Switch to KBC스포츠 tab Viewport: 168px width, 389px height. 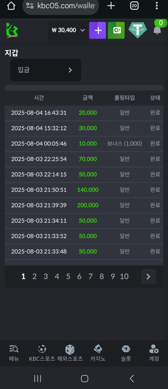(42, 353)
